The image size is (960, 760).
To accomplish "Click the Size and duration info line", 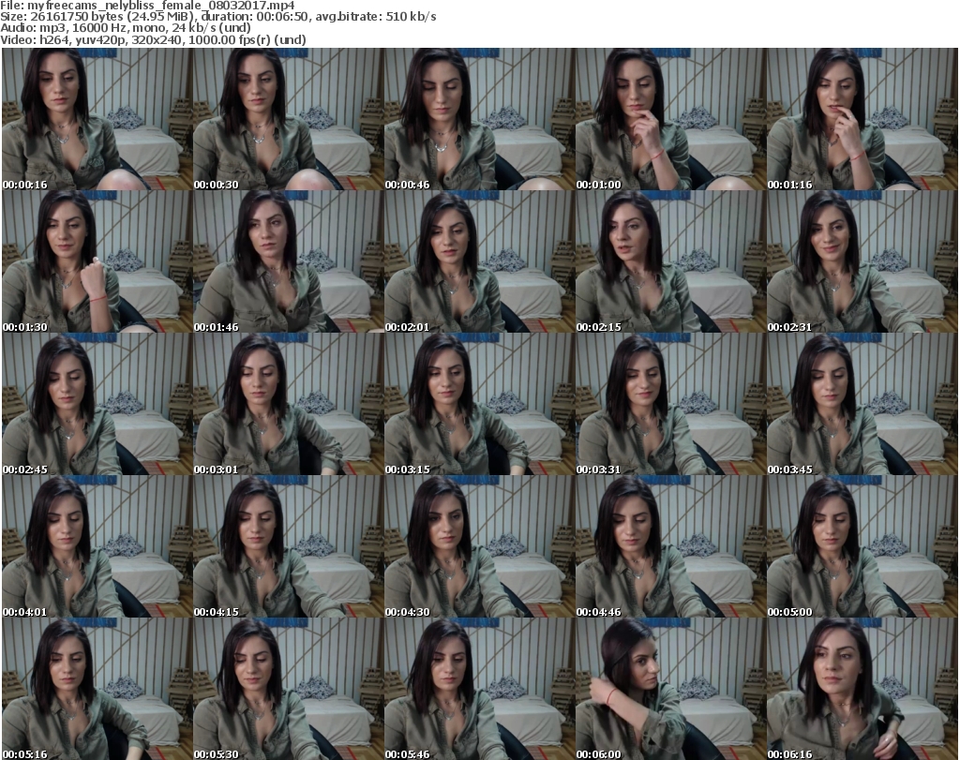I will click(x=218, y=17).
